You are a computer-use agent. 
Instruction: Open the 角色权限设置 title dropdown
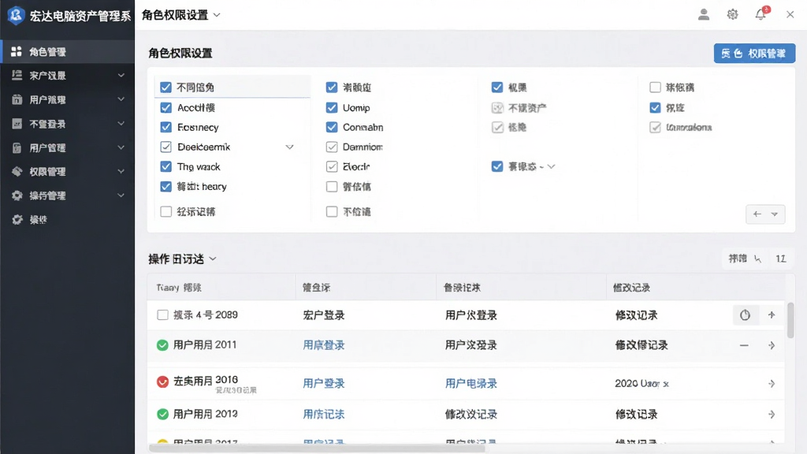[x=216, y=16]
